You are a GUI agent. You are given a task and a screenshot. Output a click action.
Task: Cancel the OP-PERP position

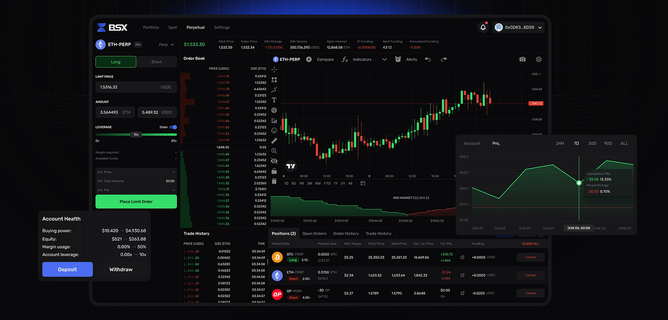[x=531, y=293]
